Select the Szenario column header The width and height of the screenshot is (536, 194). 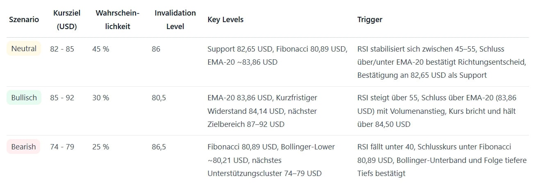24,20
